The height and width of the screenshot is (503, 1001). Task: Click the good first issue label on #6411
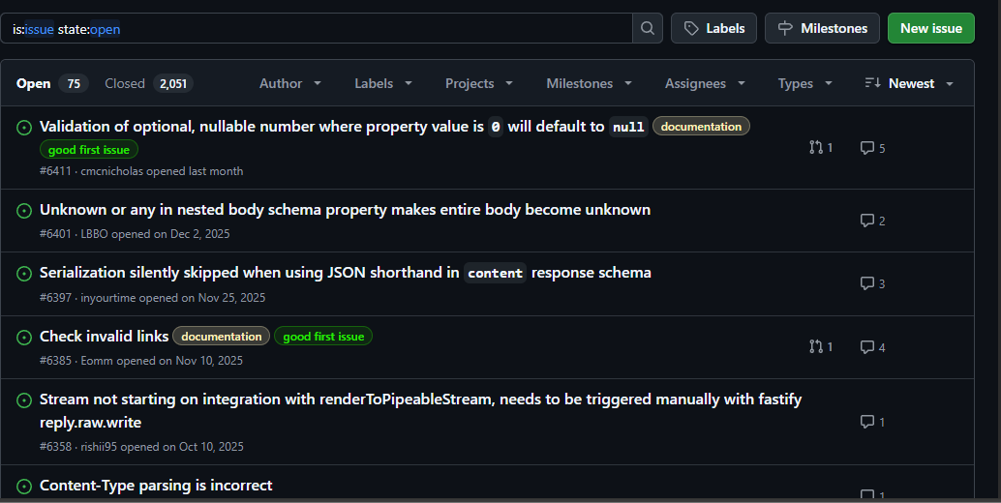(x=89, y=150)
